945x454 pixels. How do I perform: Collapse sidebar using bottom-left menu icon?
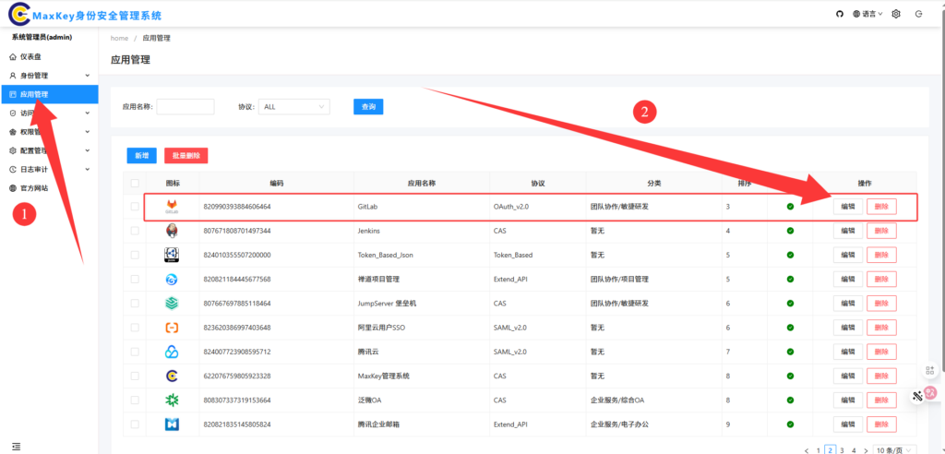click(16, 447)
